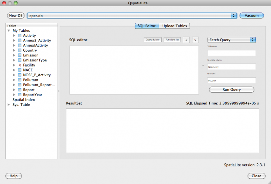271x184 pixels.
Task: Open the Query Builder
Action: click(153, 40)
